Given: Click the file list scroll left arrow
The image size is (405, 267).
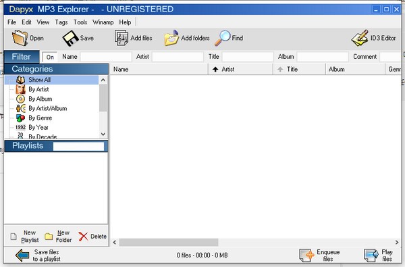Looking at the screenshot, I should [x=115, y=243].
